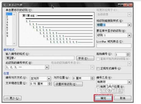Enable the 正规形式编号 checkbox
This screenshot has height=104, width=141.
point(98,69)
